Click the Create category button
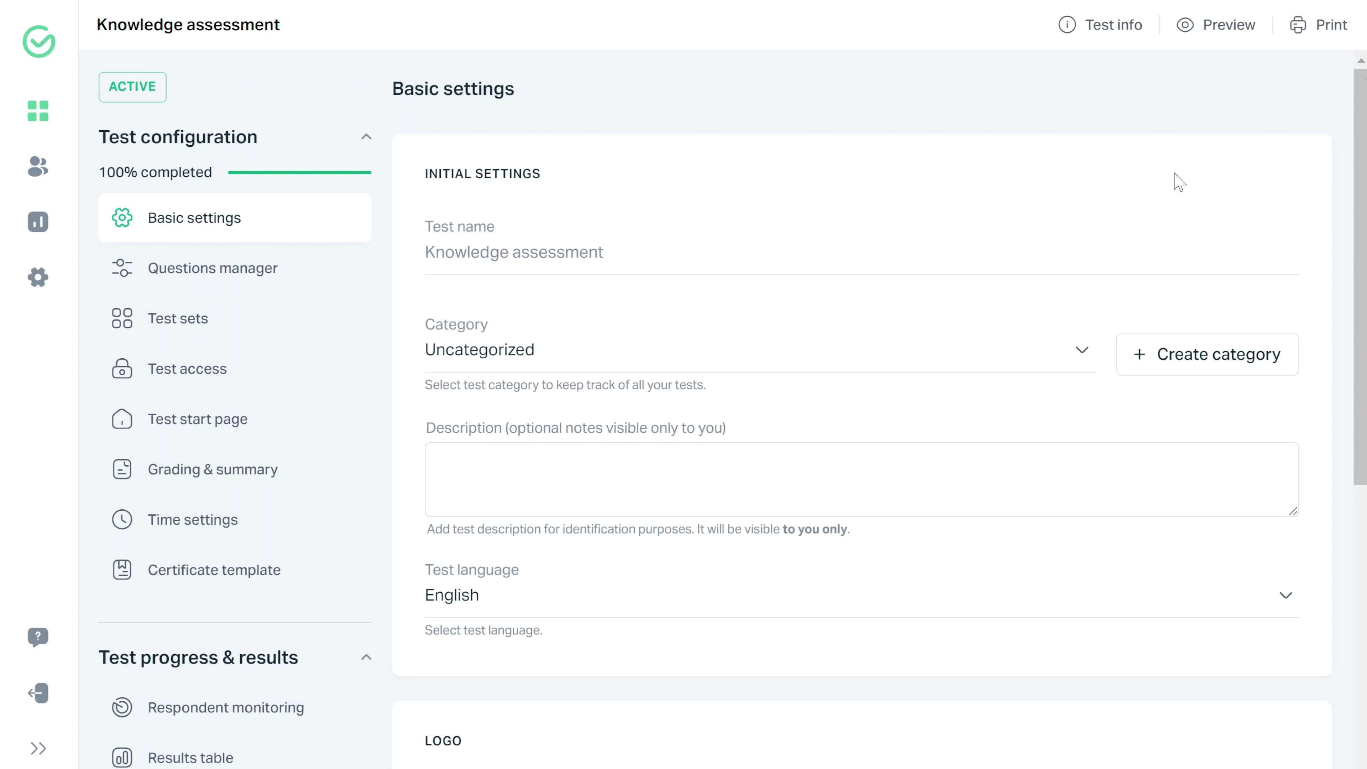1367x769 pixels. coord(1207,354)
